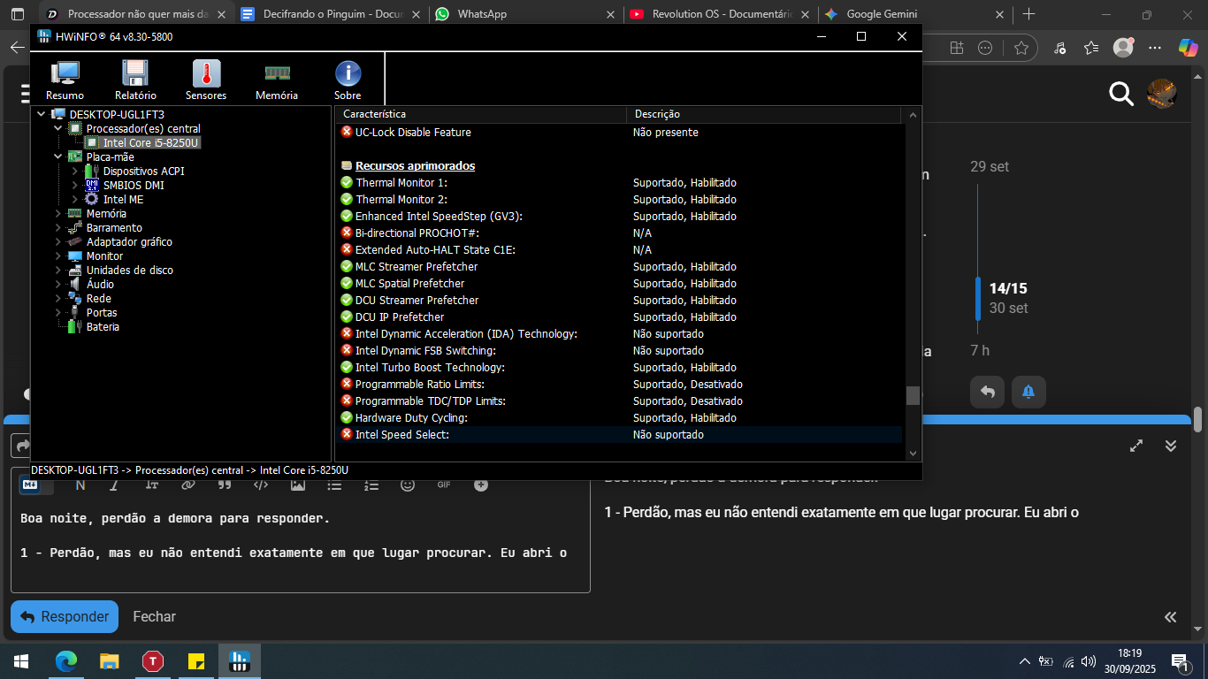The image size is (1208, 679).
Task: Click the notification bell button
Action: [x=1028, y=392]
